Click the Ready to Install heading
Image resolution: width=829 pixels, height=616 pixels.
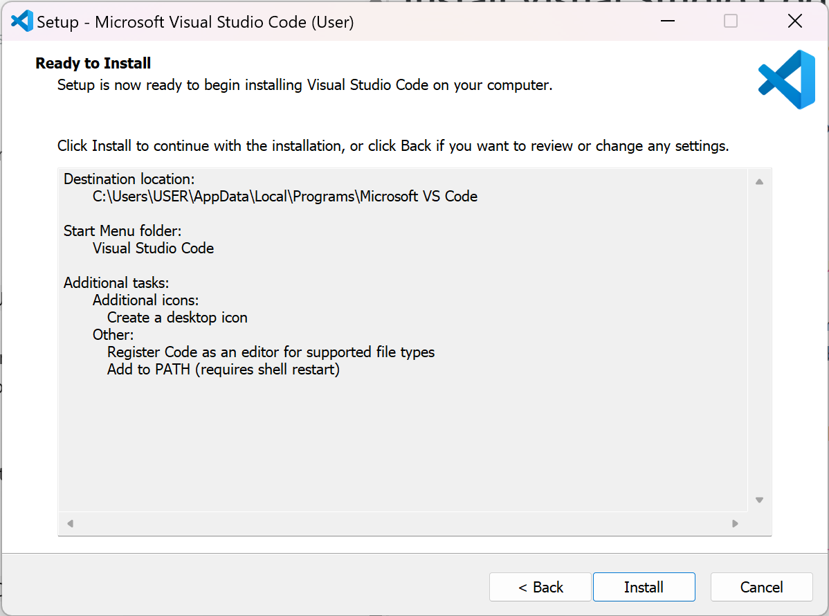tap(93, 63)
